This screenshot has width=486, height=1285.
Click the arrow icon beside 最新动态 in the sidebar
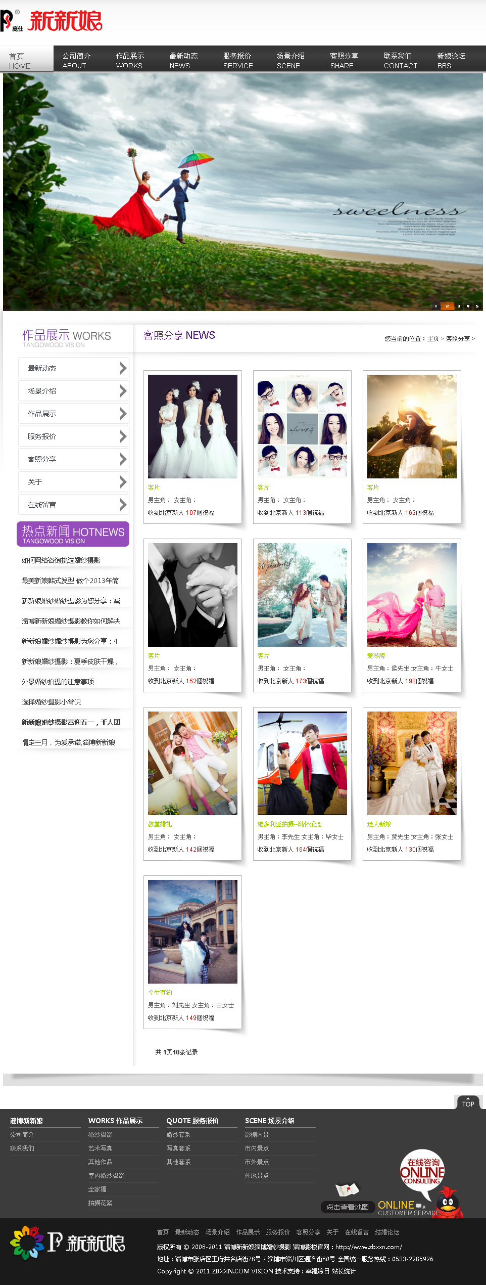click(x=123, y=368)
